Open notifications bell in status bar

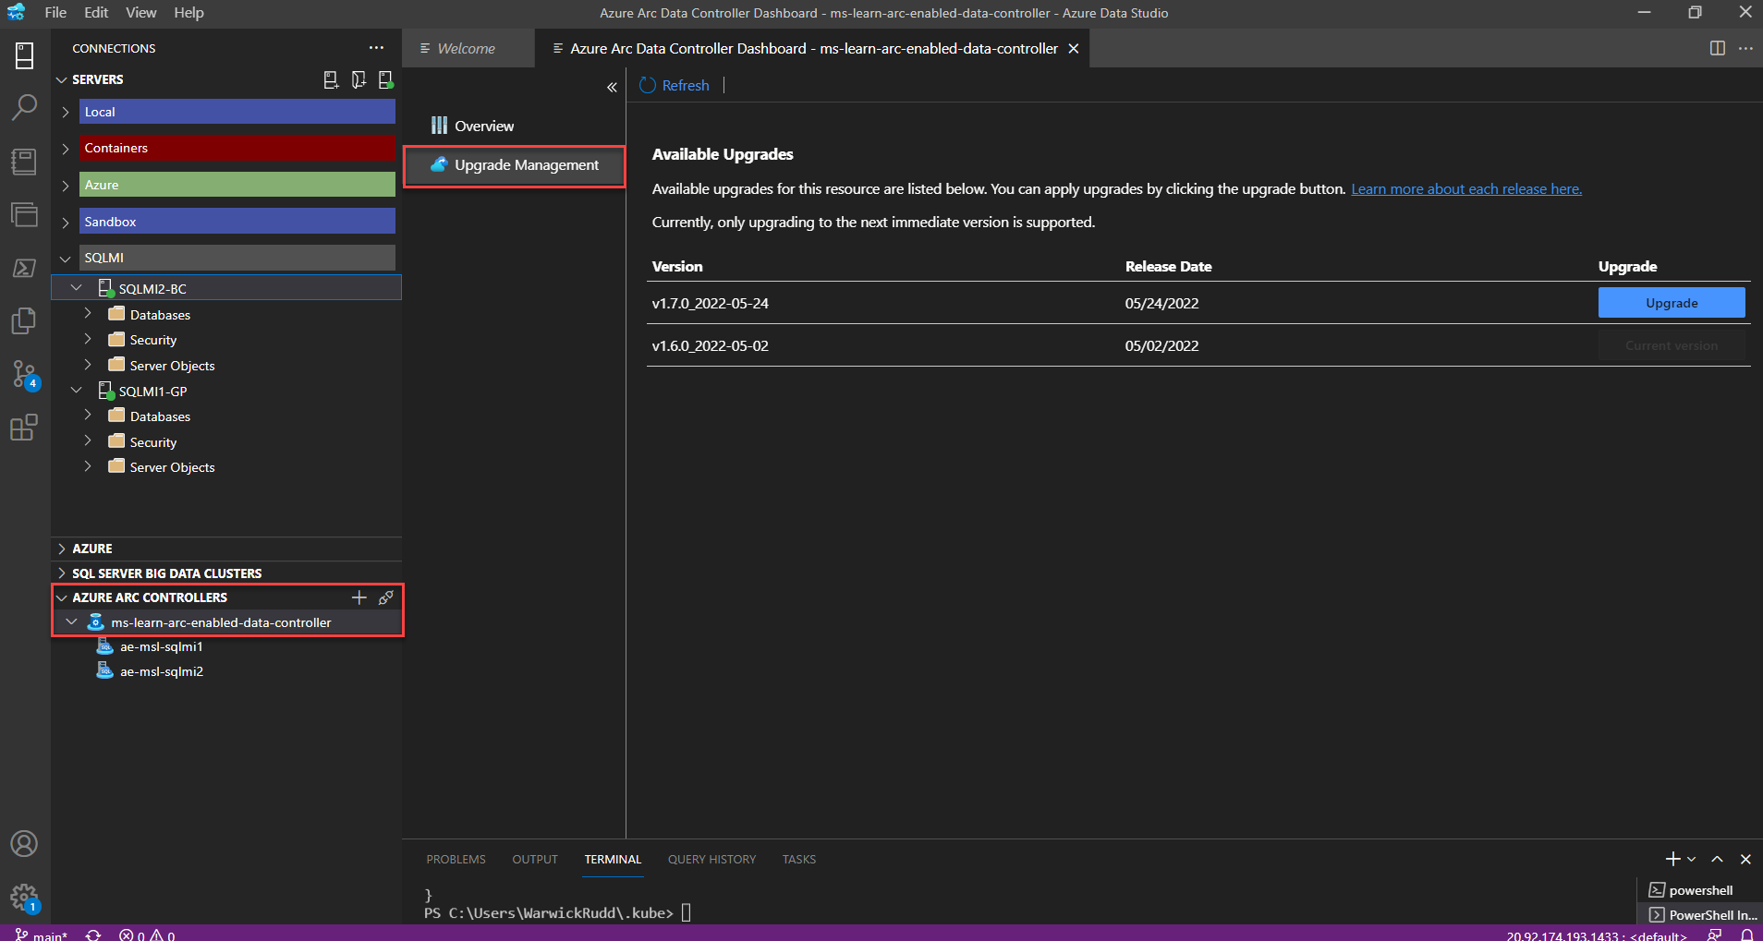point(1746,935)
